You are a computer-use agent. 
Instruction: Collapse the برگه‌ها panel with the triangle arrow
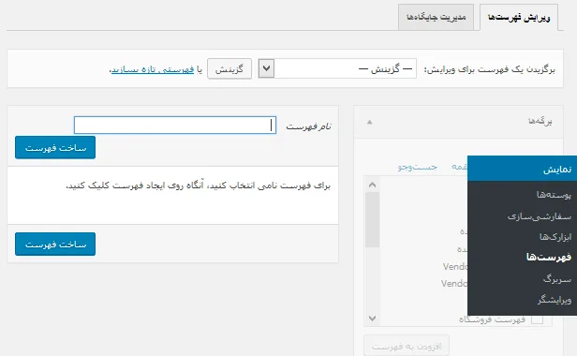coord(370,122)
